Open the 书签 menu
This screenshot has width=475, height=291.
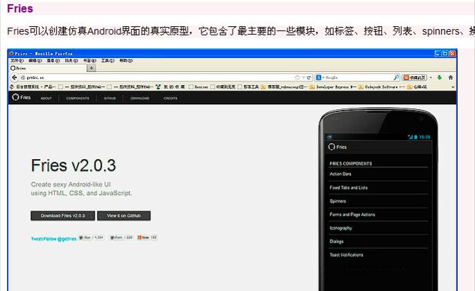tap(90, 61)
